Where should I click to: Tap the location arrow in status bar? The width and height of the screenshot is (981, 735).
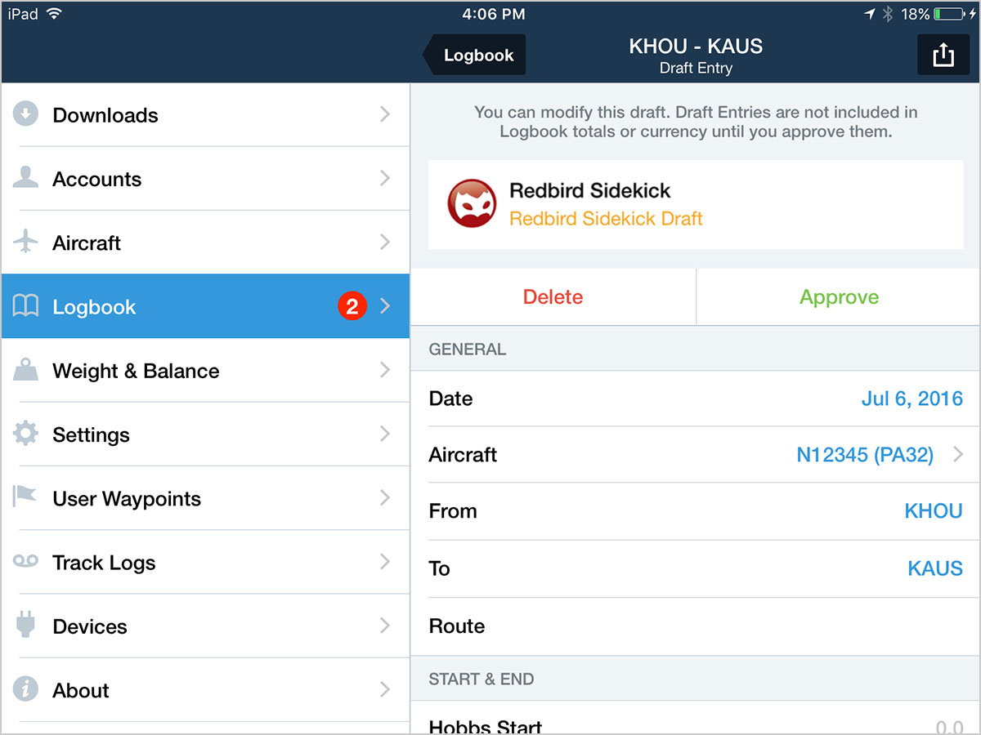(869, 14)
